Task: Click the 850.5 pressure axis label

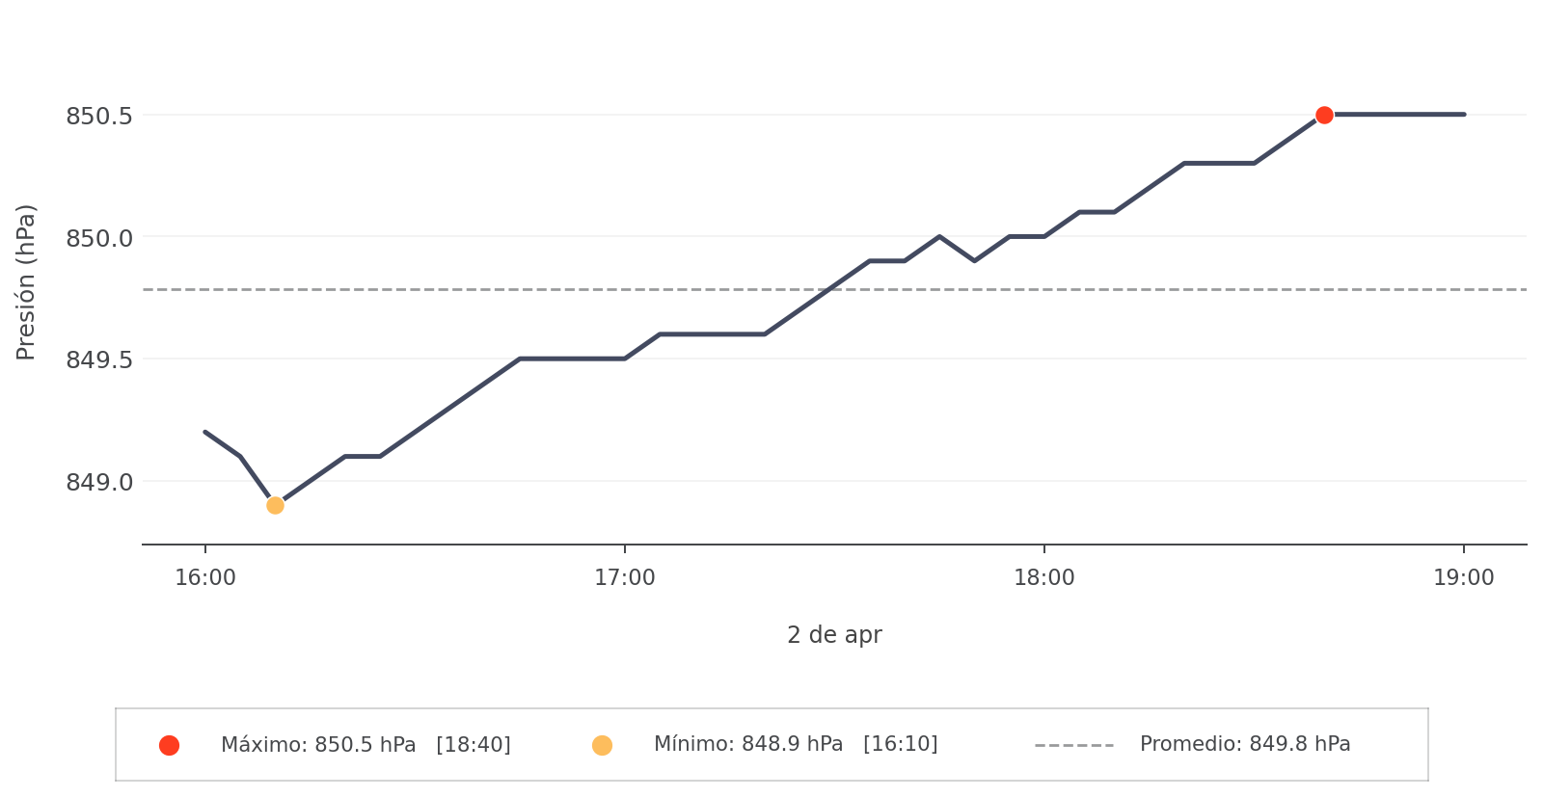Action: click(99, 117)
